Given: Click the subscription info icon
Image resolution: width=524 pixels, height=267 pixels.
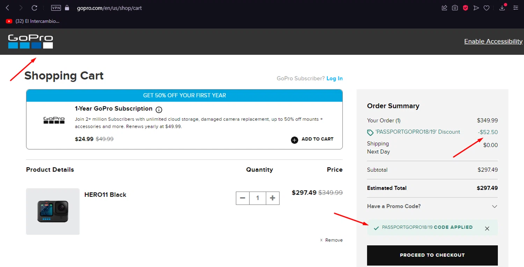Looking at the screenshot, I should click(x=159, y=110).
